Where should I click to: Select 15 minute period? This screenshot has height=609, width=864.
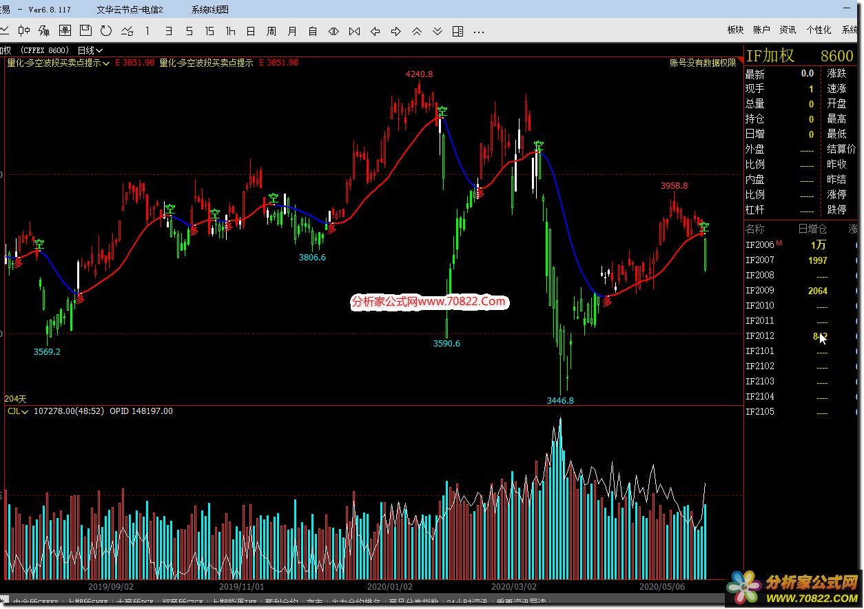click(x=209, y=30)
